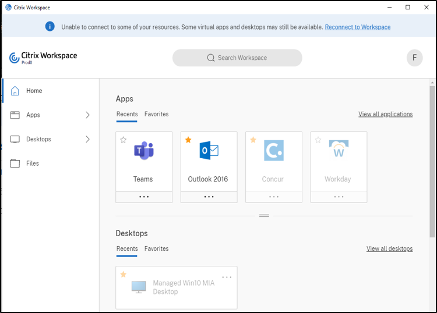Viewport: 437px width, 313px height.
Task: Switch to Favorites tab under Desktops
Action: tap(156, 248)
